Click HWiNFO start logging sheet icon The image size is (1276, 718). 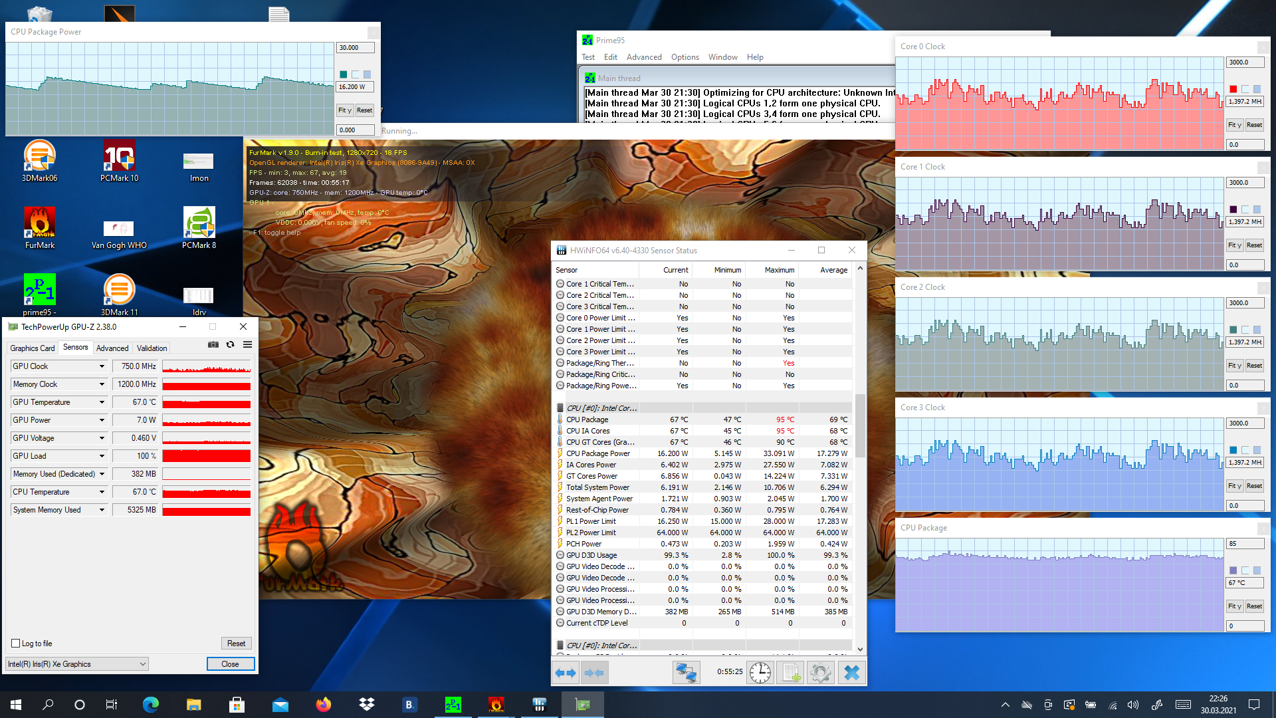click(790, 673)
